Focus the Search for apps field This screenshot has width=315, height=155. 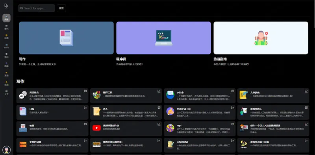(x=37, y=8)
